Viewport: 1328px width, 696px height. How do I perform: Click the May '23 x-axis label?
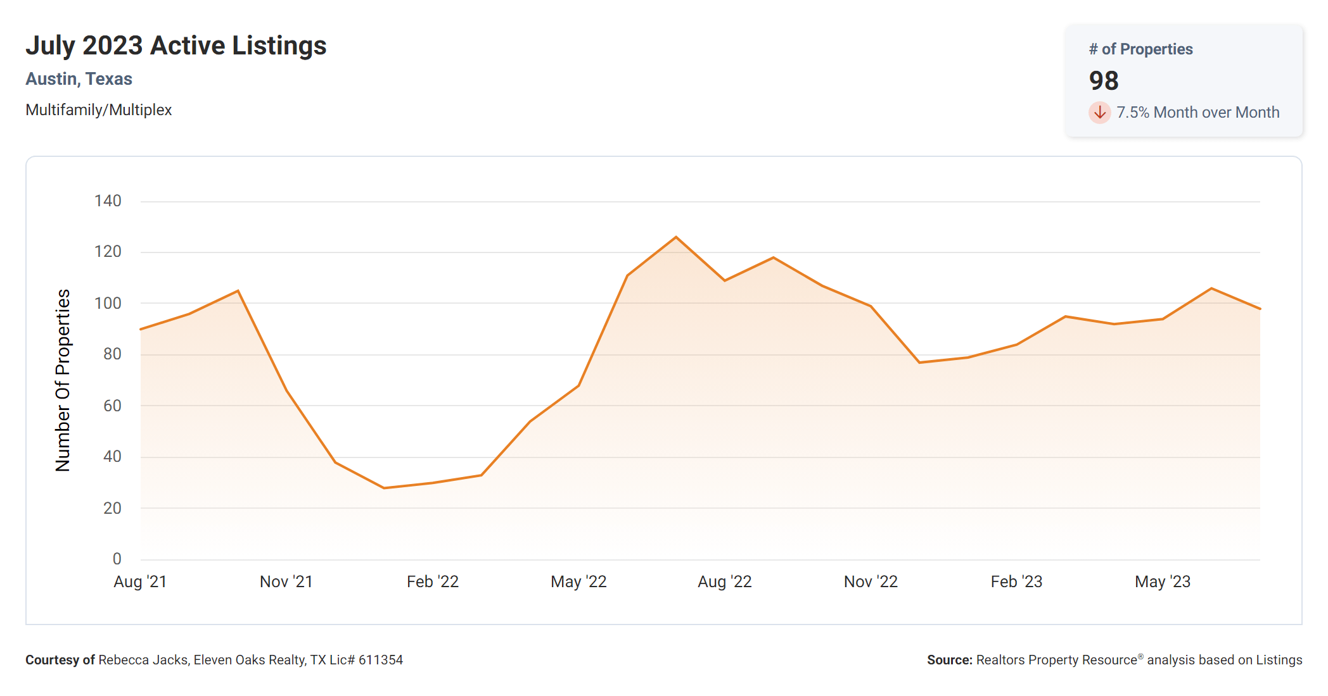[x=1163, y=581]
